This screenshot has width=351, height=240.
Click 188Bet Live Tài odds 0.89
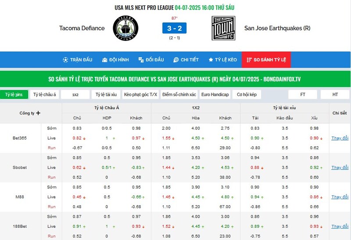click(255, 226)
